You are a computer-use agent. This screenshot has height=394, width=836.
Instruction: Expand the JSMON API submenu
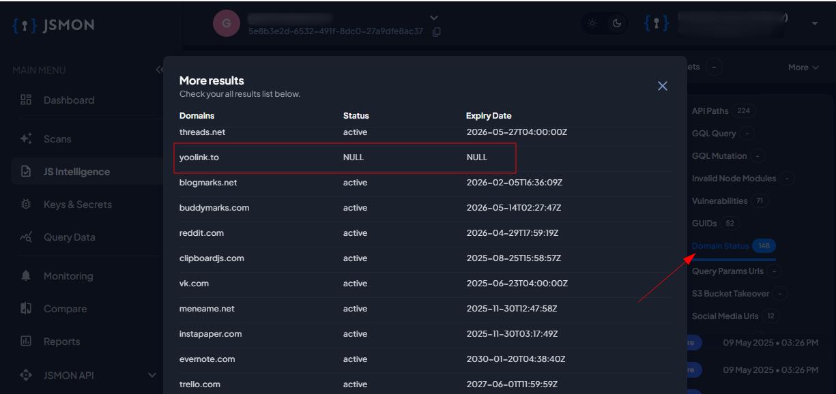(152, 375)
